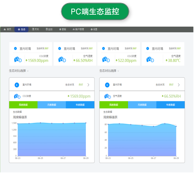Open the right 生态对比选择 dropdown
The height and width of the screenshot is (173, 194).
point(109,71)
